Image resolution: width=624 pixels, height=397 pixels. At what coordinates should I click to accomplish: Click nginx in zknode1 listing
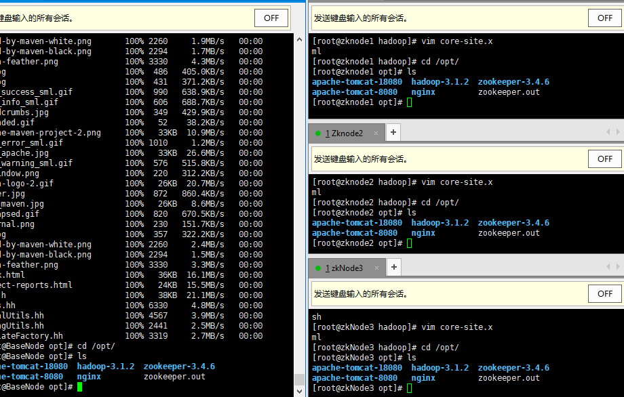click(423, 92)
